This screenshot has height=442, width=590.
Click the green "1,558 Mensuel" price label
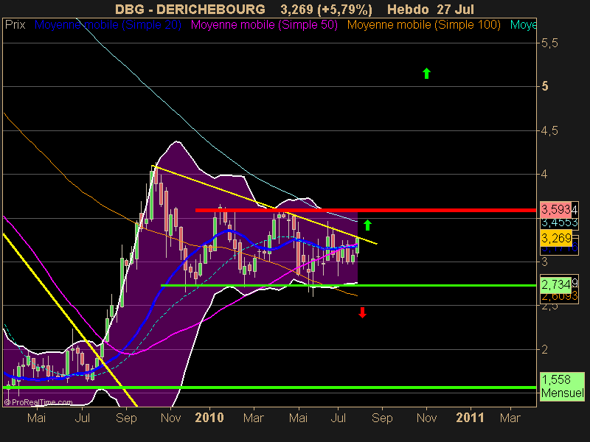coord(562,386)
